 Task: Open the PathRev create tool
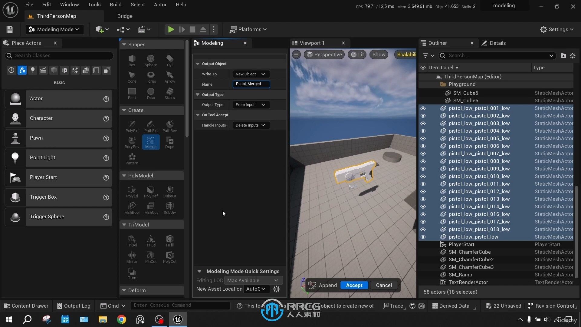[x=170, y=126]
